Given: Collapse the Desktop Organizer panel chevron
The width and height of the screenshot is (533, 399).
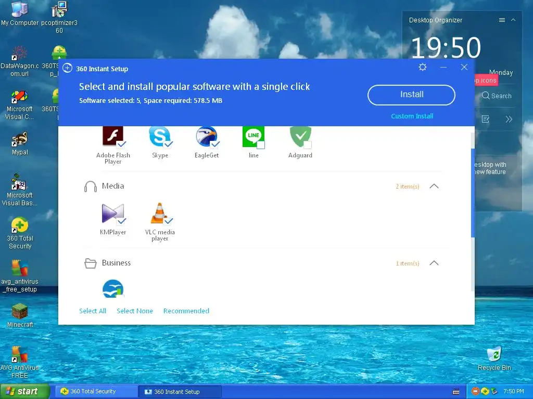Looking at the screenshot, I should tap(513, 20).
